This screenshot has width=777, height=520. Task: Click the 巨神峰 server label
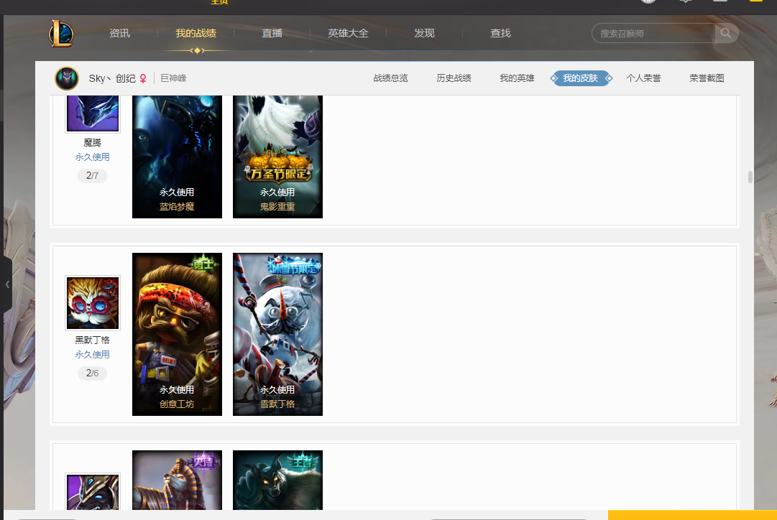pos(173,78)
